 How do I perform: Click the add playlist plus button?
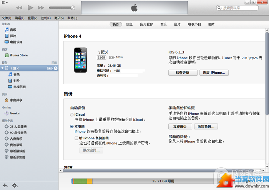pos(5,185)
